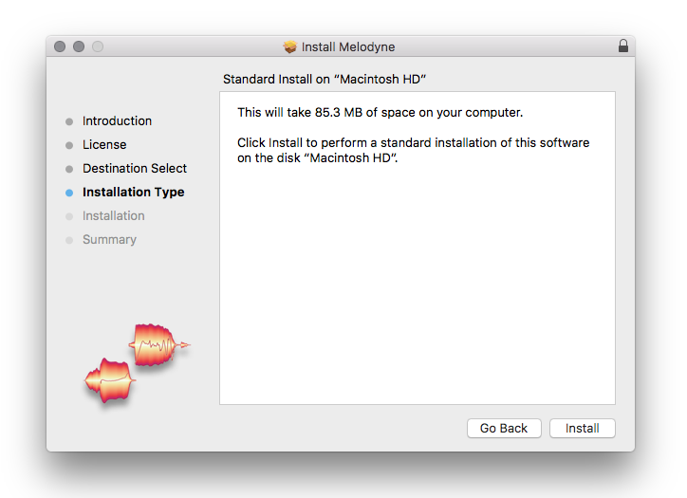Image resolution: width=687 pixels, height=498 pixels.
Task: Click the Install button
Action: click(x=582, y=428)
